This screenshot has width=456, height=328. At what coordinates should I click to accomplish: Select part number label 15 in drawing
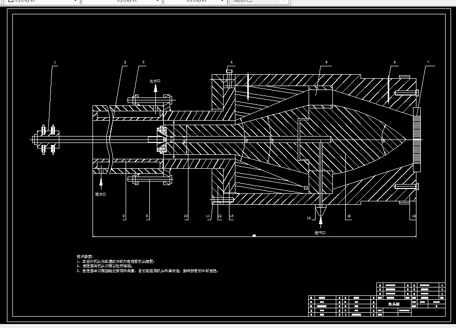click(349, 216)
